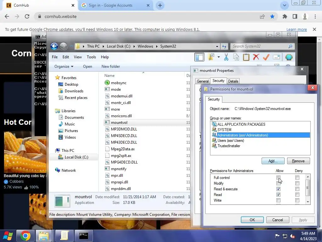
Task: Open dropdown arrow beside Folder Options icon
Action: (219, 57)
